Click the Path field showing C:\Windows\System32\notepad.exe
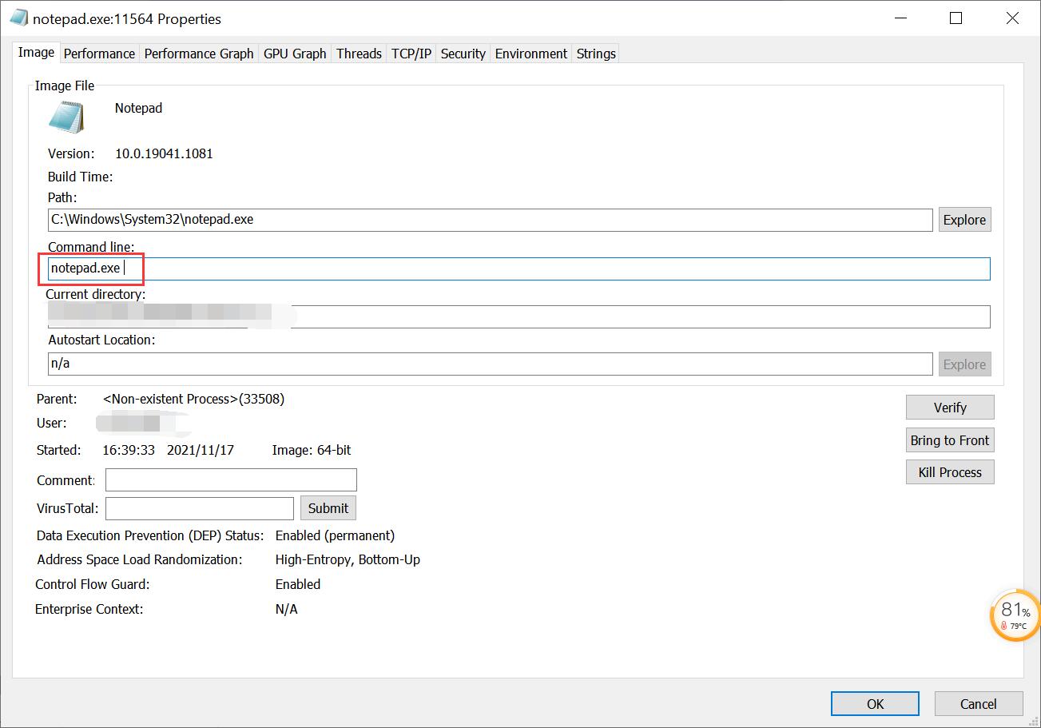Viewport: 1041px width, 728px height. click(x=491, y=220)
